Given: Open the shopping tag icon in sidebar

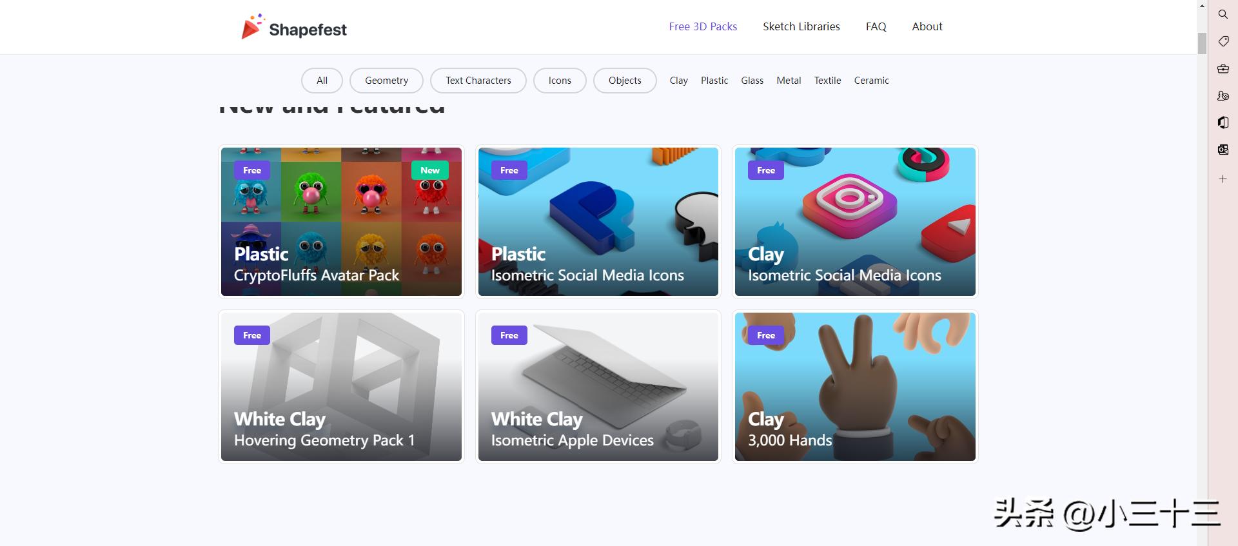Looking at the screenshot, I should (1223, 41).
